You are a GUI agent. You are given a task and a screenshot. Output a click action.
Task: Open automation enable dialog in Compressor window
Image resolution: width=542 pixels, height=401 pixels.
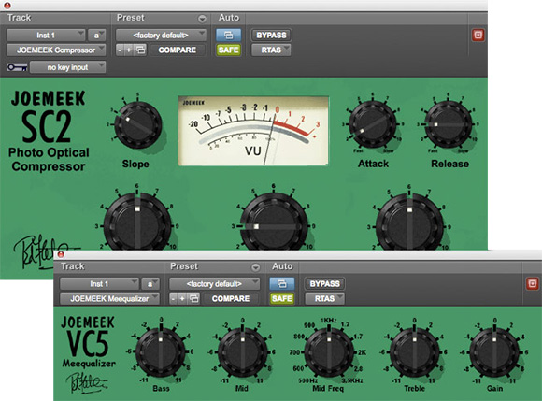[228, 35]
